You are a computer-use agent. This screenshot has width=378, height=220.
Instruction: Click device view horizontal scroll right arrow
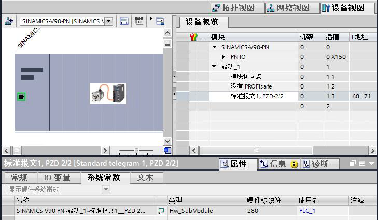[105, 151]
